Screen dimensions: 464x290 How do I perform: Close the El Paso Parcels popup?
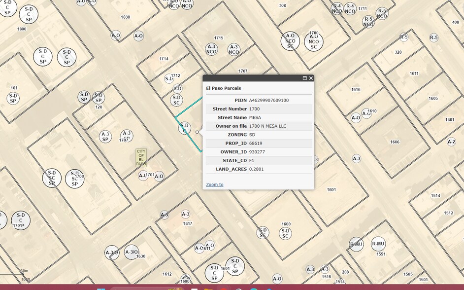311,78
